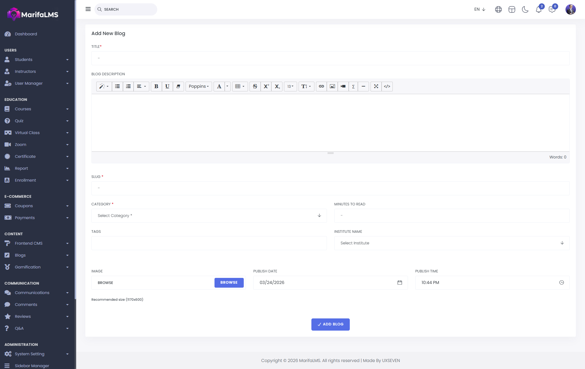Open the Select Institute dropdown
The height and width of the screenshot is (369, 585).
[452, 243]
